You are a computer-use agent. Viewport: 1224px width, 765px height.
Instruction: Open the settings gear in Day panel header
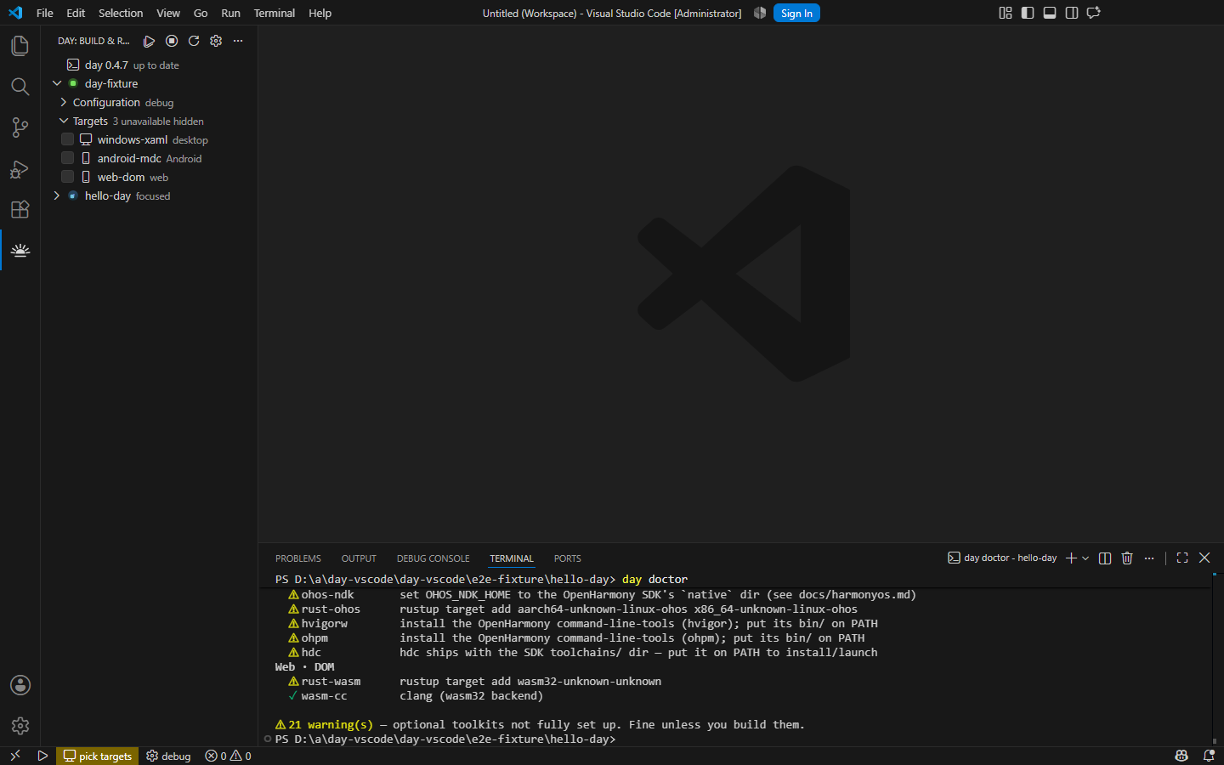click(x=216, y=41)
